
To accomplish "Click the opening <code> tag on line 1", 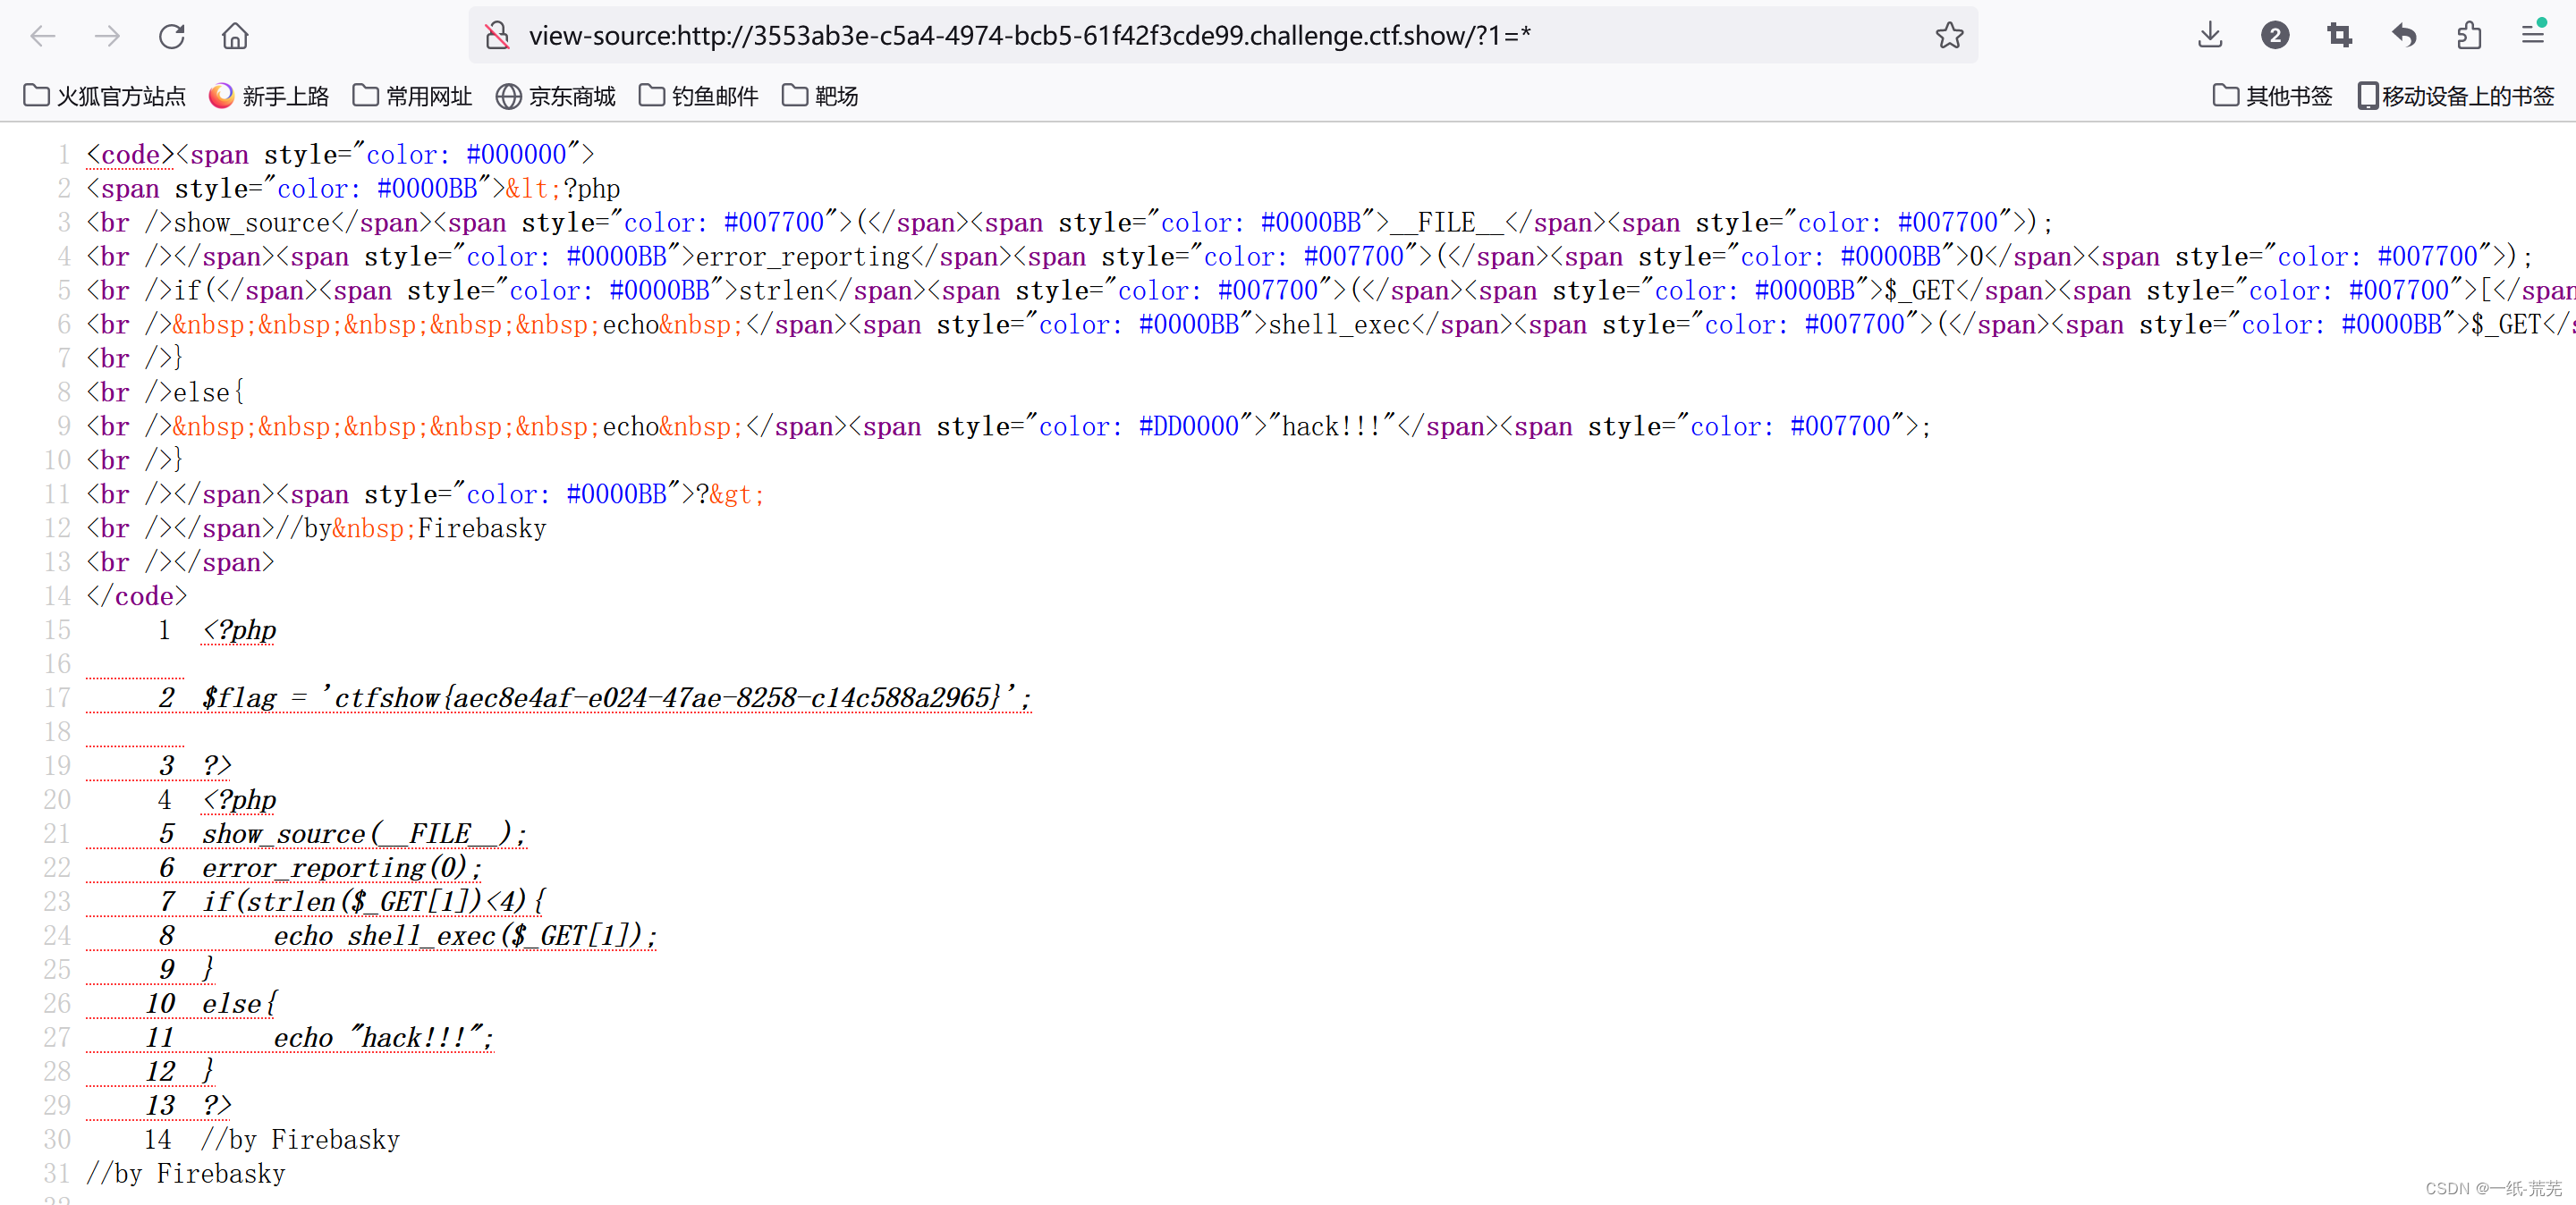I will [x=130, y=155].
